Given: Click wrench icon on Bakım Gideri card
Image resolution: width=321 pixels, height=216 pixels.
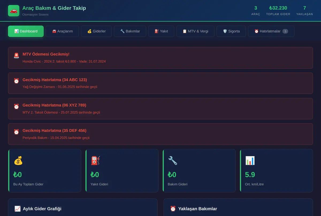Looking at the screenshot, I should coord(173,161).
